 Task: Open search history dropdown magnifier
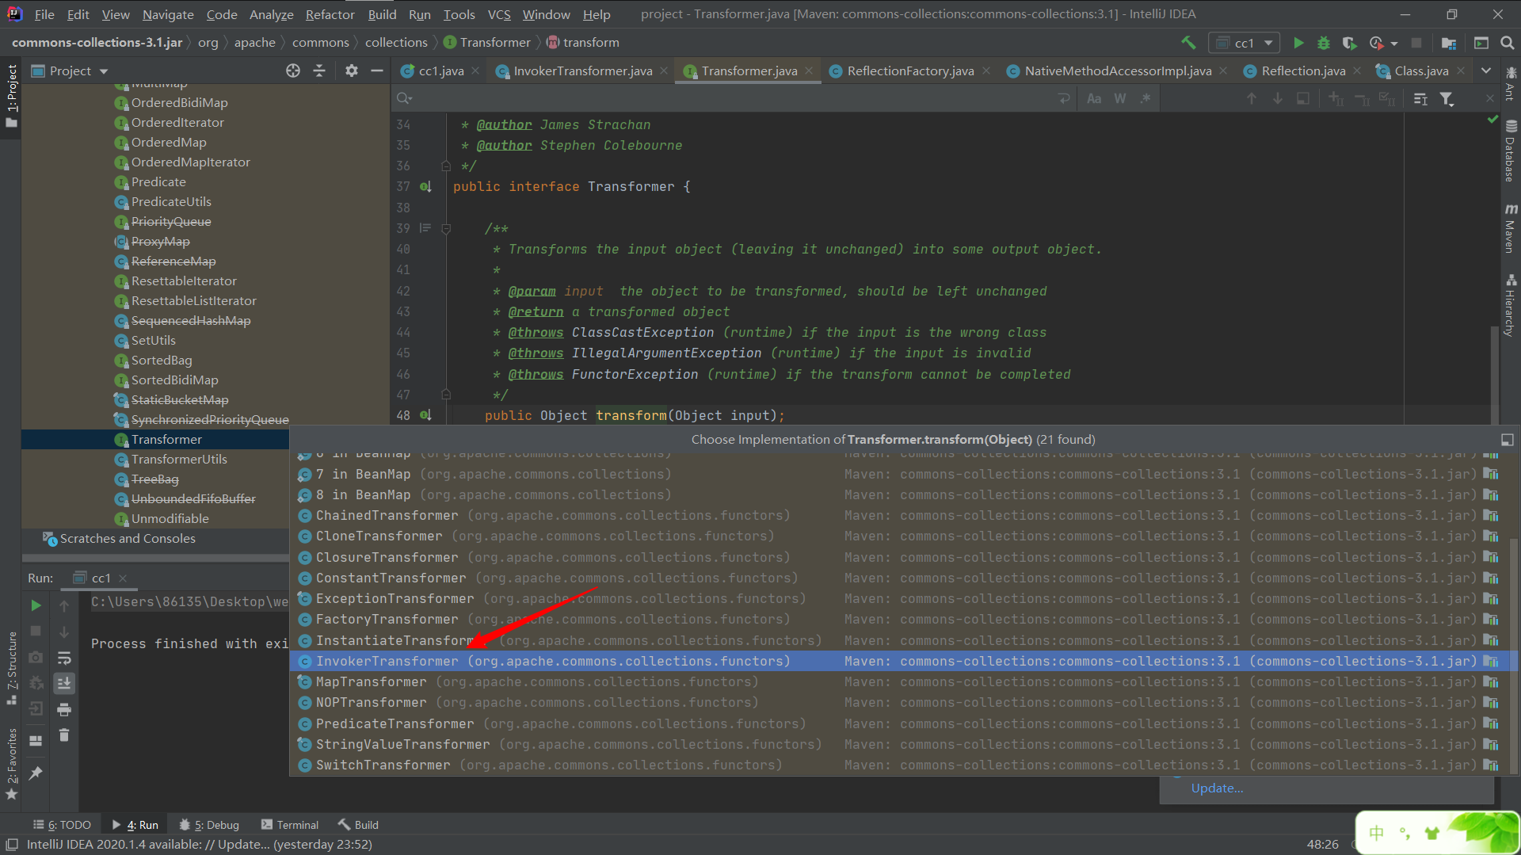click(404, 98)
